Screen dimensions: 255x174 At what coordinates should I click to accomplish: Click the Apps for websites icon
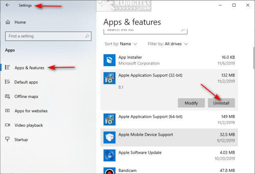tap(7, 111)
